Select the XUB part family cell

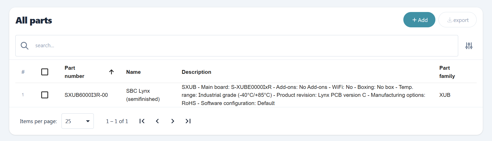click(445, 95)
